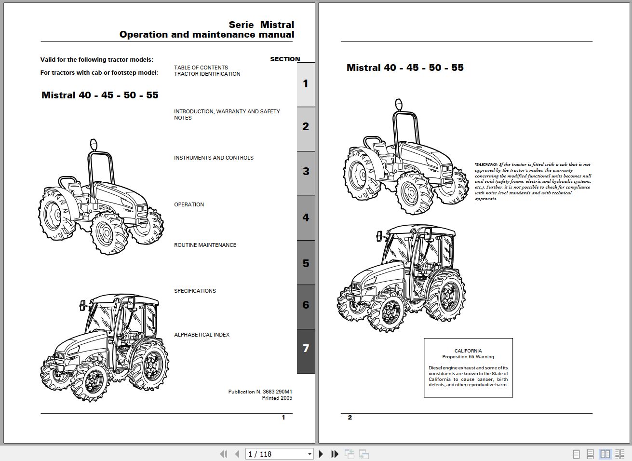
Task: Click Publication N. 3683 290M1 text
Action: [260, 392]
